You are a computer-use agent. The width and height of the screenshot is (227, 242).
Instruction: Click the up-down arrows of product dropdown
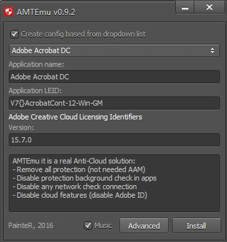click(x=212, y=51)
